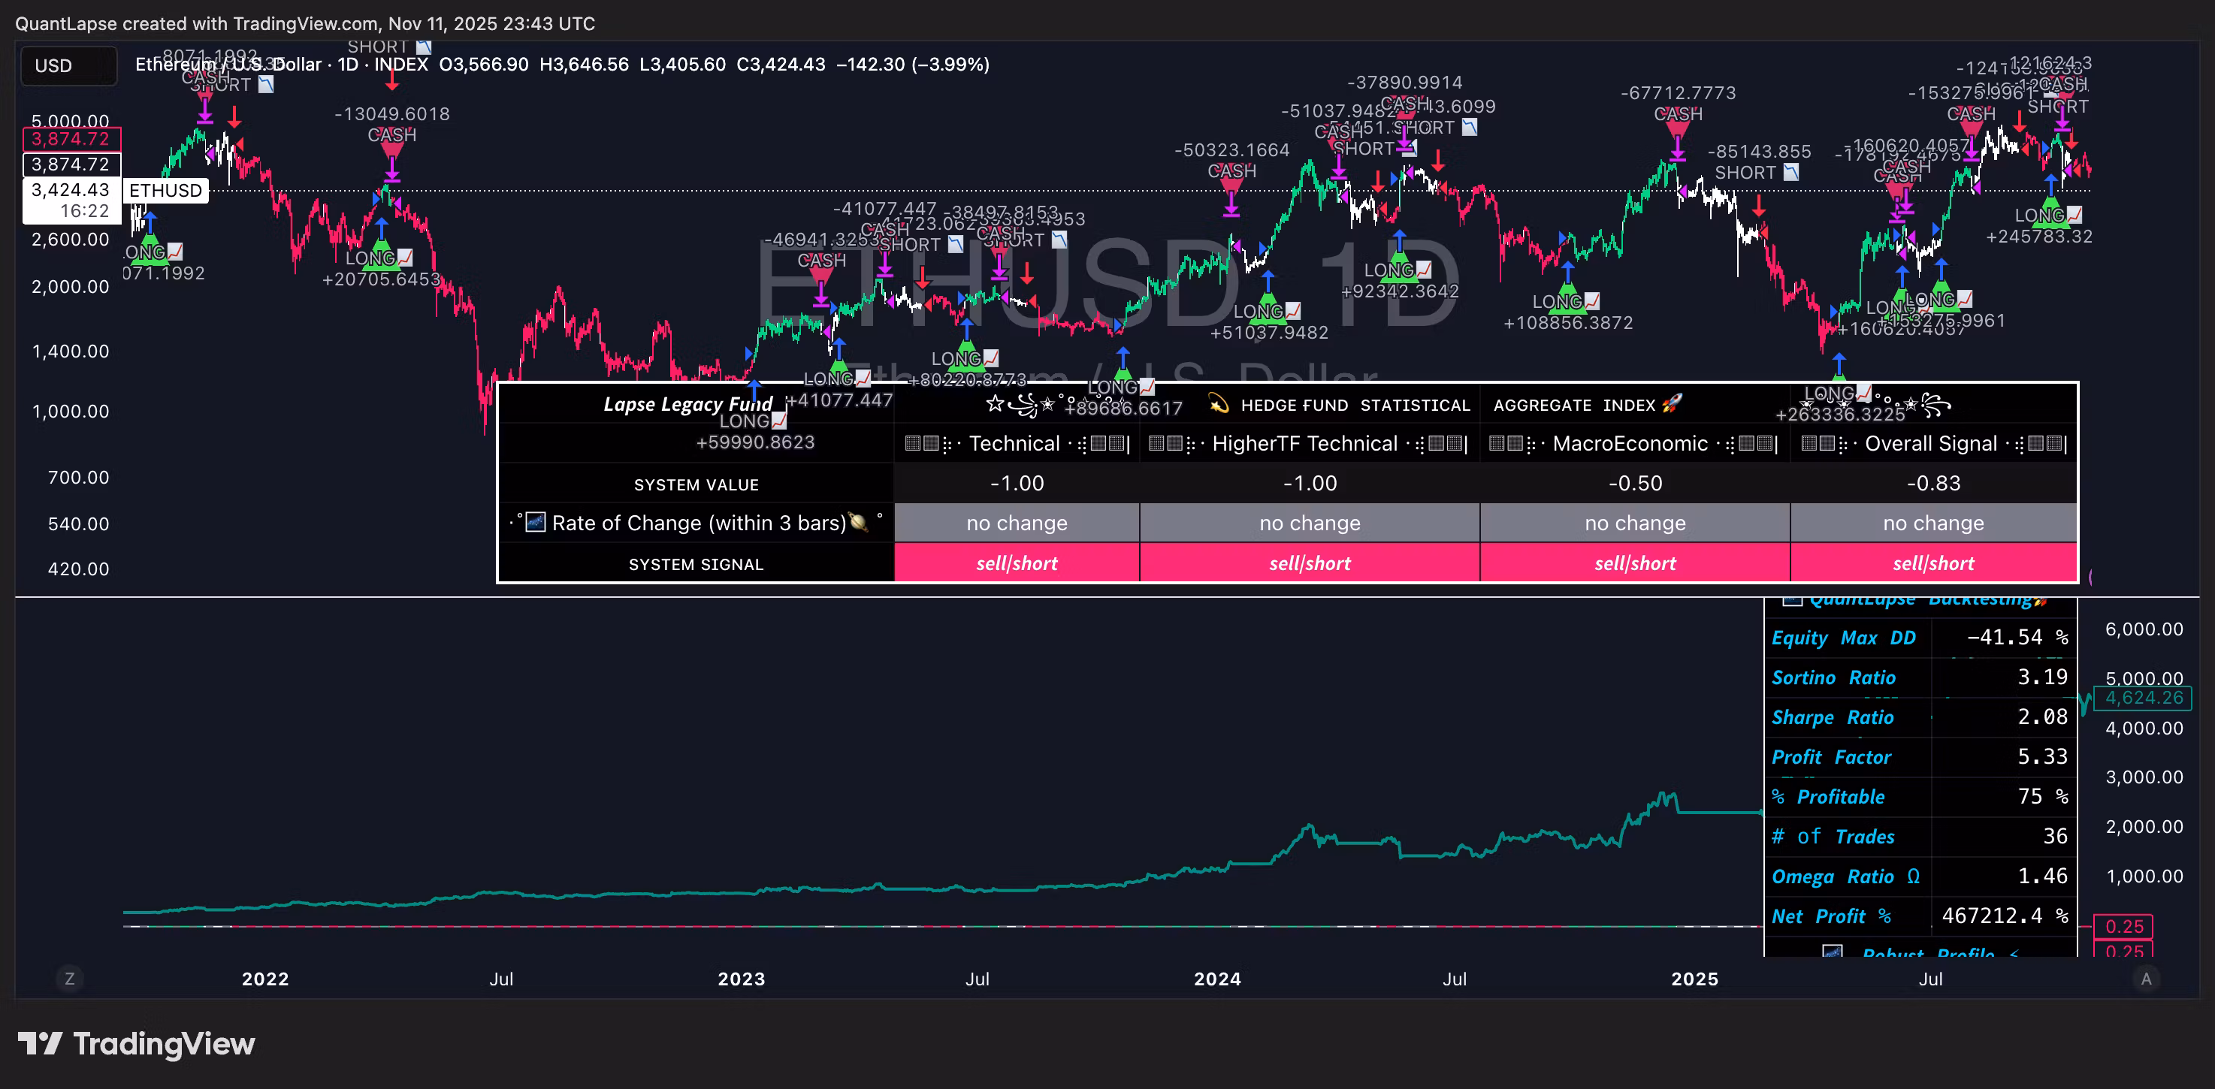Select the Overall Signal column header
This screenshot has height=1089, width=2215.
[x=1932, y=444]
